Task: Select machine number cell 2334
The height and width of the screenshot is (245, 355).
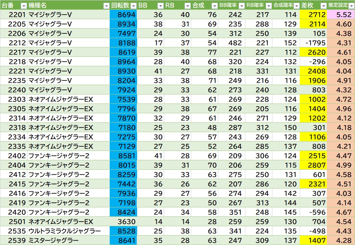Action: pos(14,137)
